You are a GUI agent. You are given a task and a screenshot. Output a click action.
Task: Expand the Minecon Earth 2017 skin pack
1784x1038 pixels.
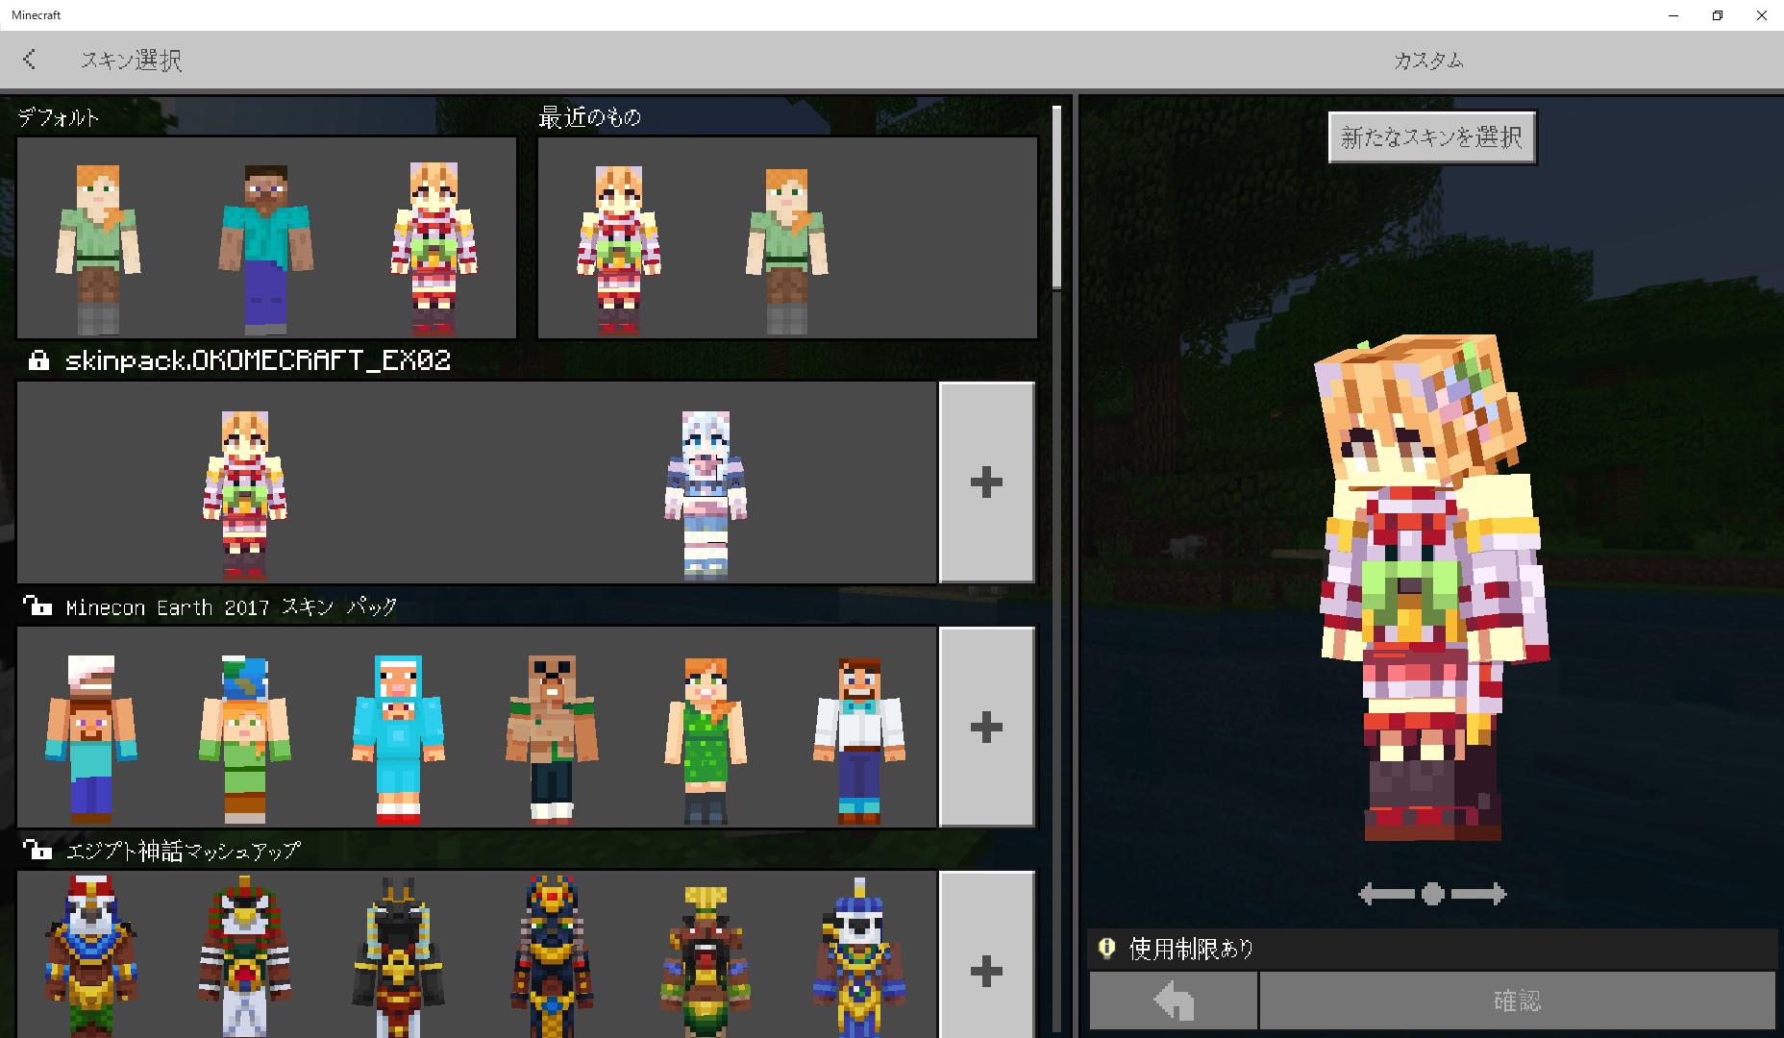[x=987, y=727]
